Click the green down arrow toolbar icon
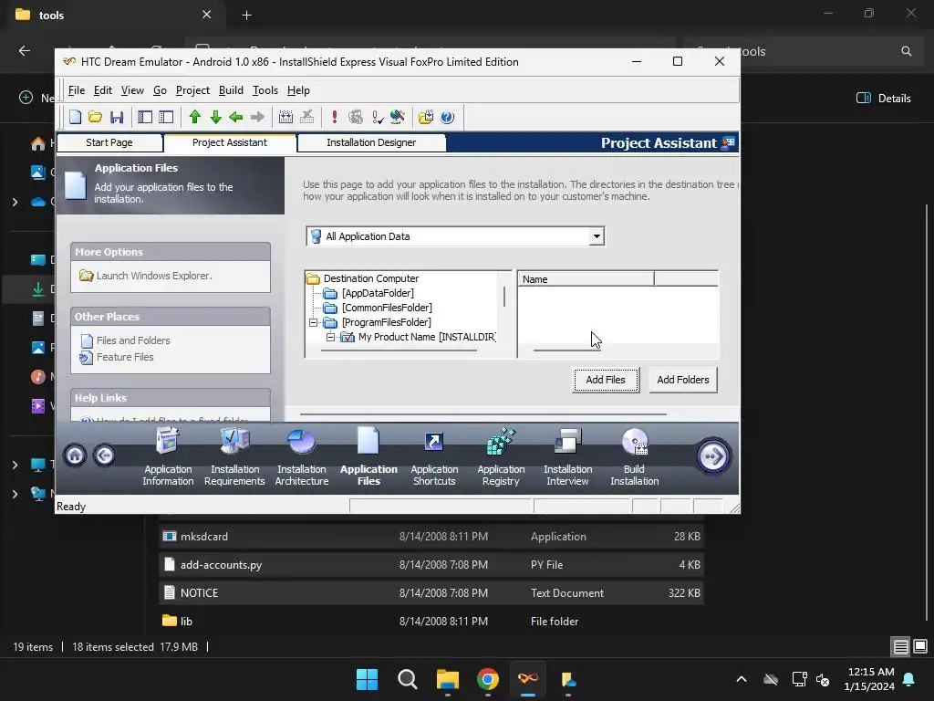934x701 pixels. pyautogui.click(x=215, y=117)
